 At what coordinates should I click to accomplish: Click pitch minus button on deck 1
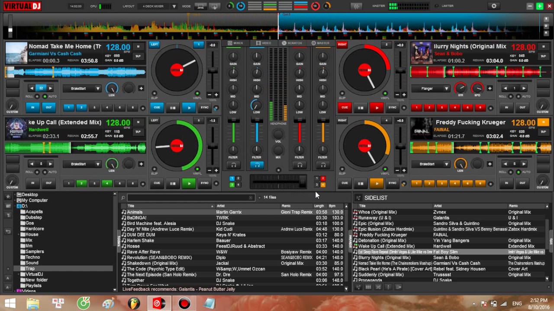coord(209,95)
